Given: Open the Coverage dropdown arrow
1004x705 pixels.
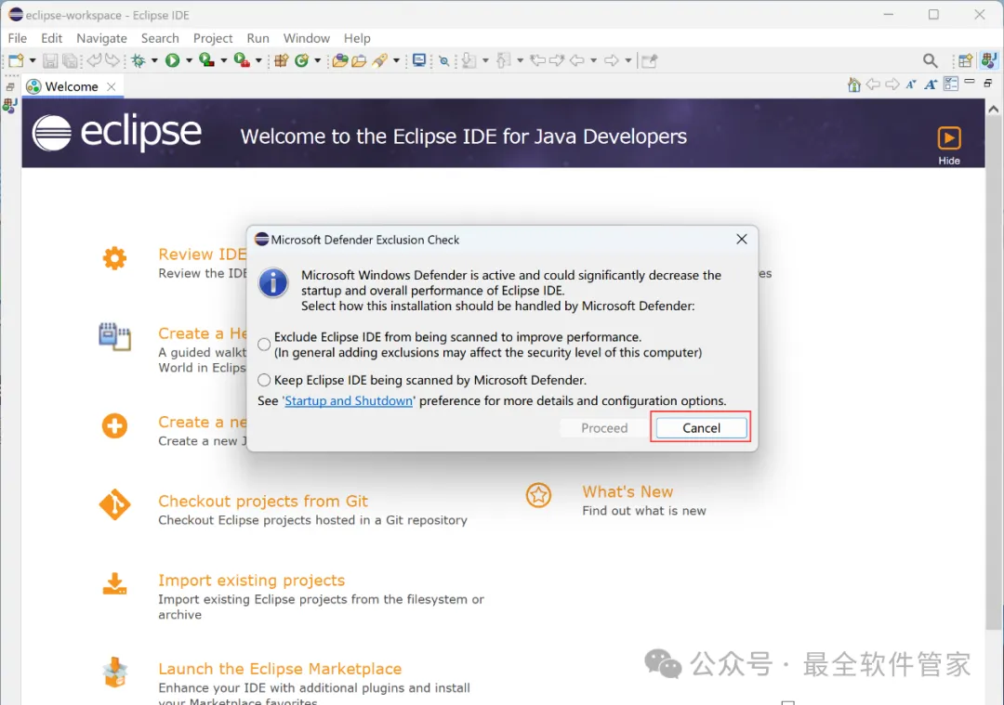Looking at the screenshot, I should (x=223, y=60).
